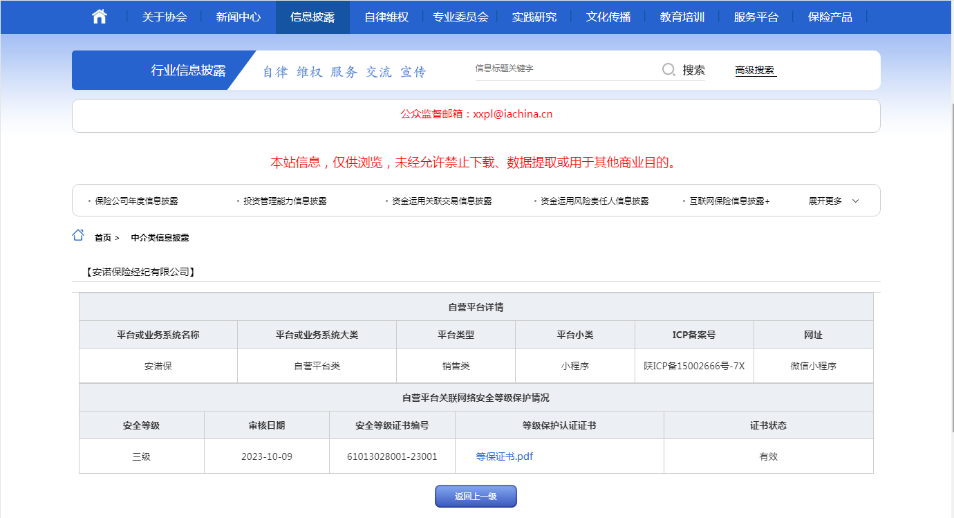Expand the 展开更多 chevron arrow

pos(855,201)
